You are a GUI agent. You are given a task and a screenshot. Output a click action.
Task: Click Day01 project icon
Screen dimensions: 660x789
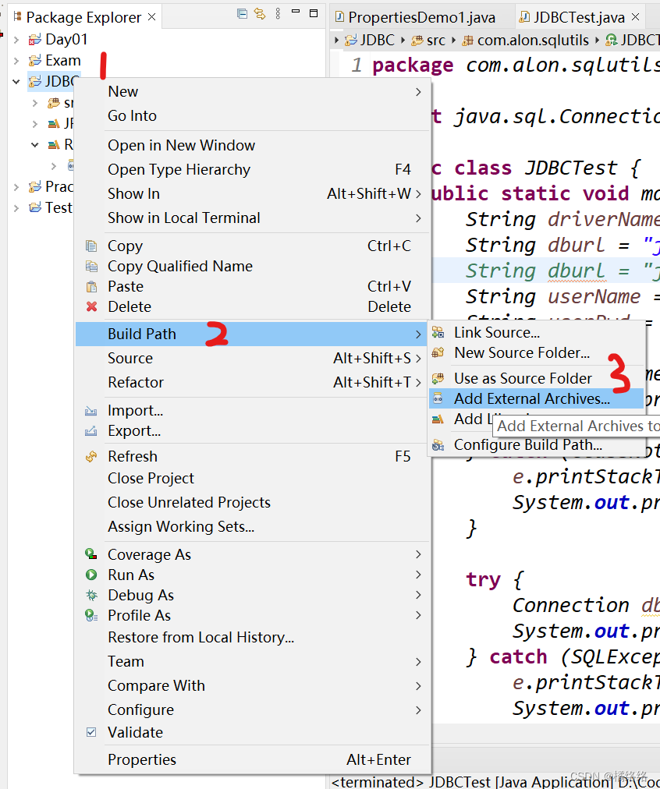tap(35, 39)
